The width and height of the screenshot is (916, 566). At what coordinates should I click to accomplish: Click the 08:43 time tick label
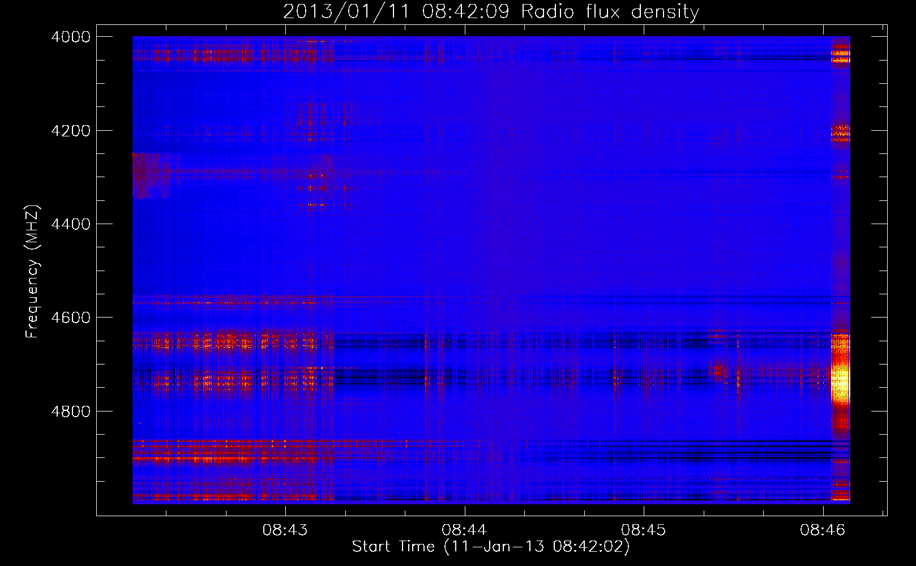(x=285, y=530)
